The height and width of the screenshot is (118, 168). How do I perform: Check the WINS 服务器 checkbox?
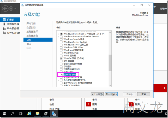tap(61, 56)
